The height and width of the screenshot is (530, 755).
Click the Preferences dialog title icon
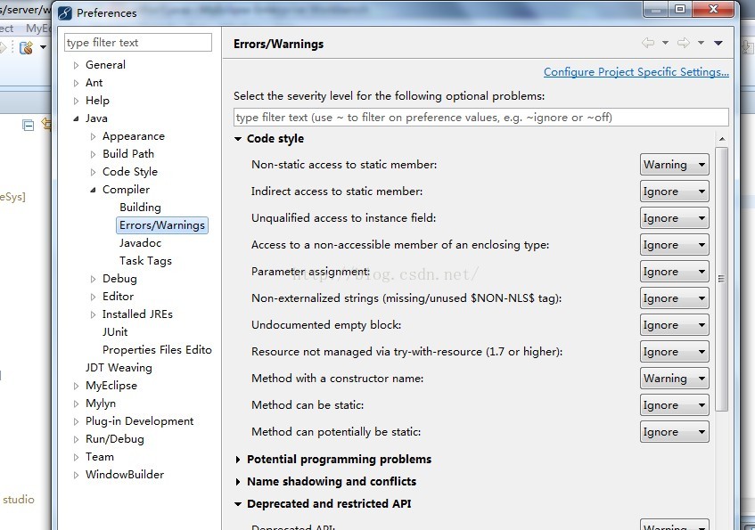click(x=64, y=13)
